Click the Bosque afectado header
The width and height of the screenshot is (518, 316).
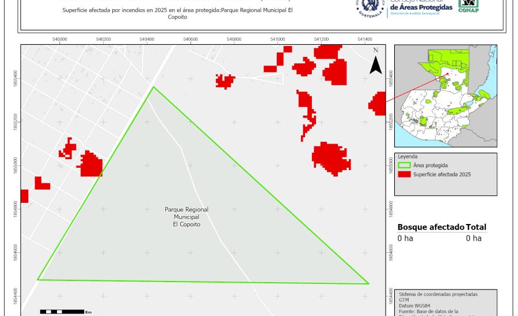click(430, 228)
